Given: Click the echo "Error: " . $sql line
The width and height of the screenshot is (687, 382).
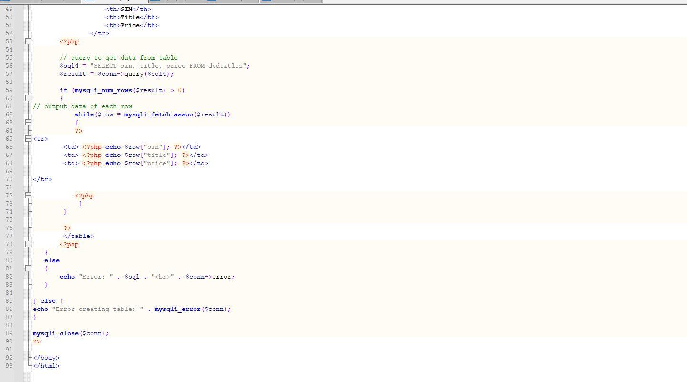Looking at the screenshot, I should tap(147, 277).
